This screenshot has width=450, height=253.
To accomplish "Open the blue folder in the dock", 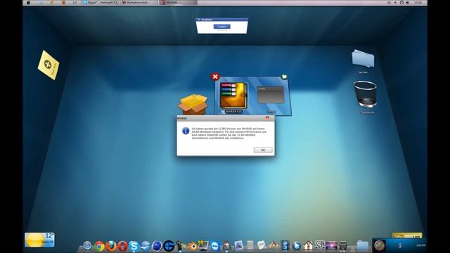I will click(363, 245).
